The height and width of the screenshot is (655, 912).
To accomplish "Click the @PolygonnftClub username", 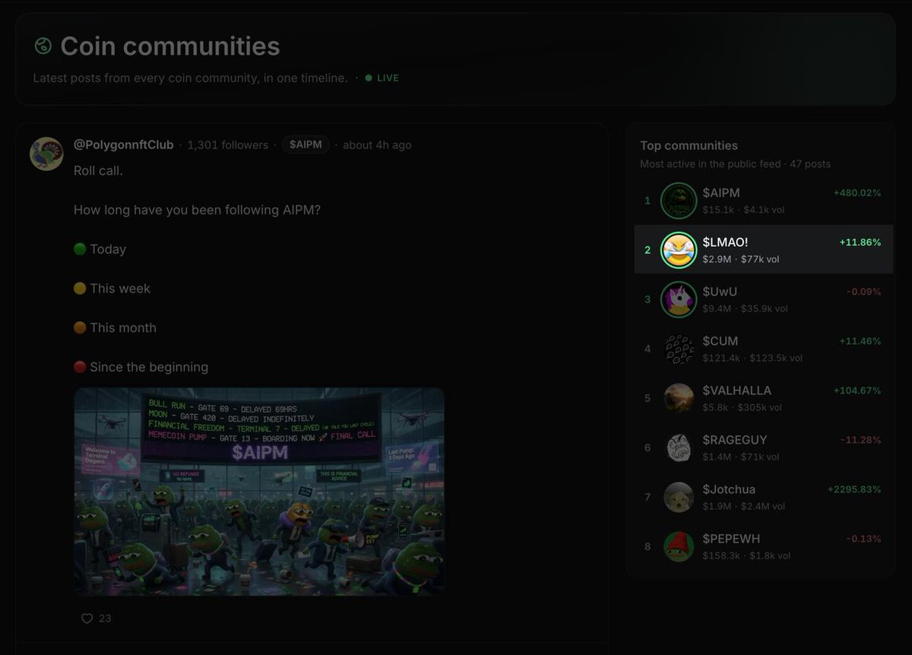I will [124, 144].
